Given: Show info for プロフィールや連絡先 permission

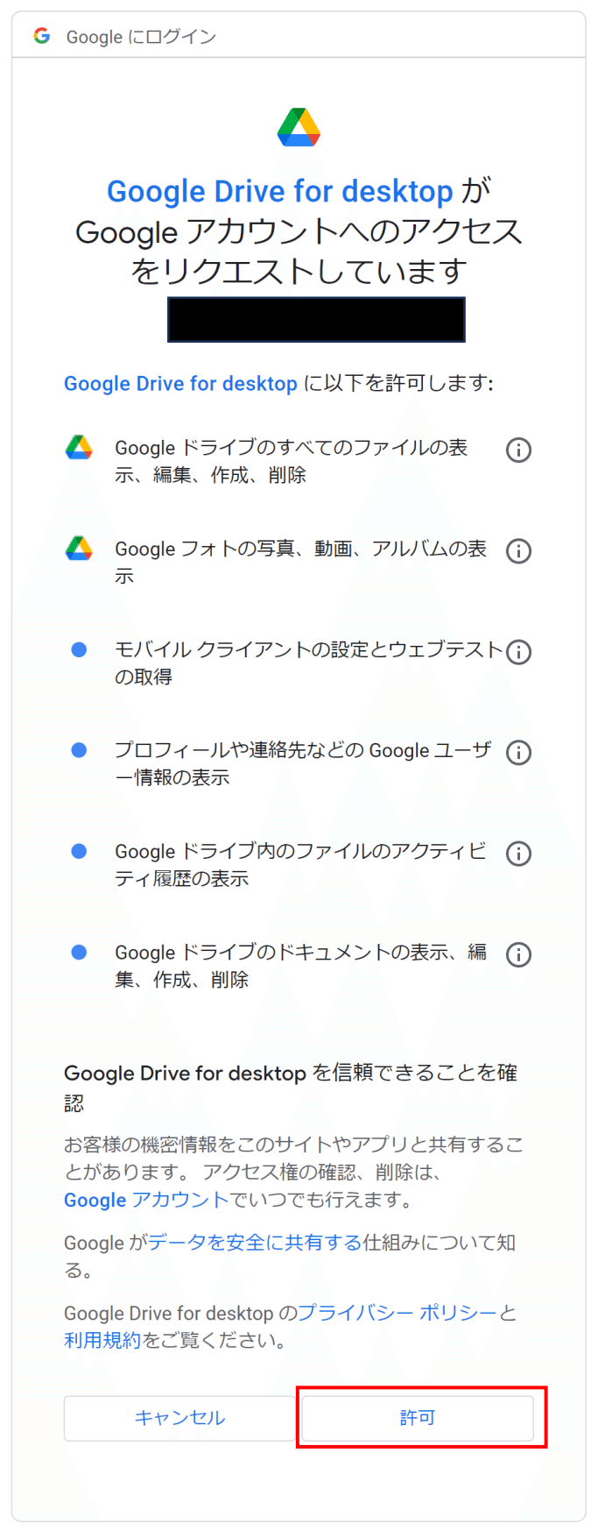Looking at the screenshot, I should click(x=518, y=753).
